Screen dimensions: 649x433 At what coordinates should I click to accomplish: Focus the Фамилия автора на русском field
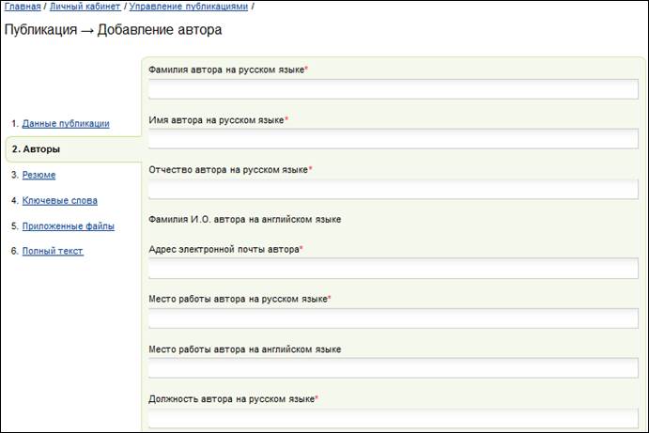pos(394,89)
